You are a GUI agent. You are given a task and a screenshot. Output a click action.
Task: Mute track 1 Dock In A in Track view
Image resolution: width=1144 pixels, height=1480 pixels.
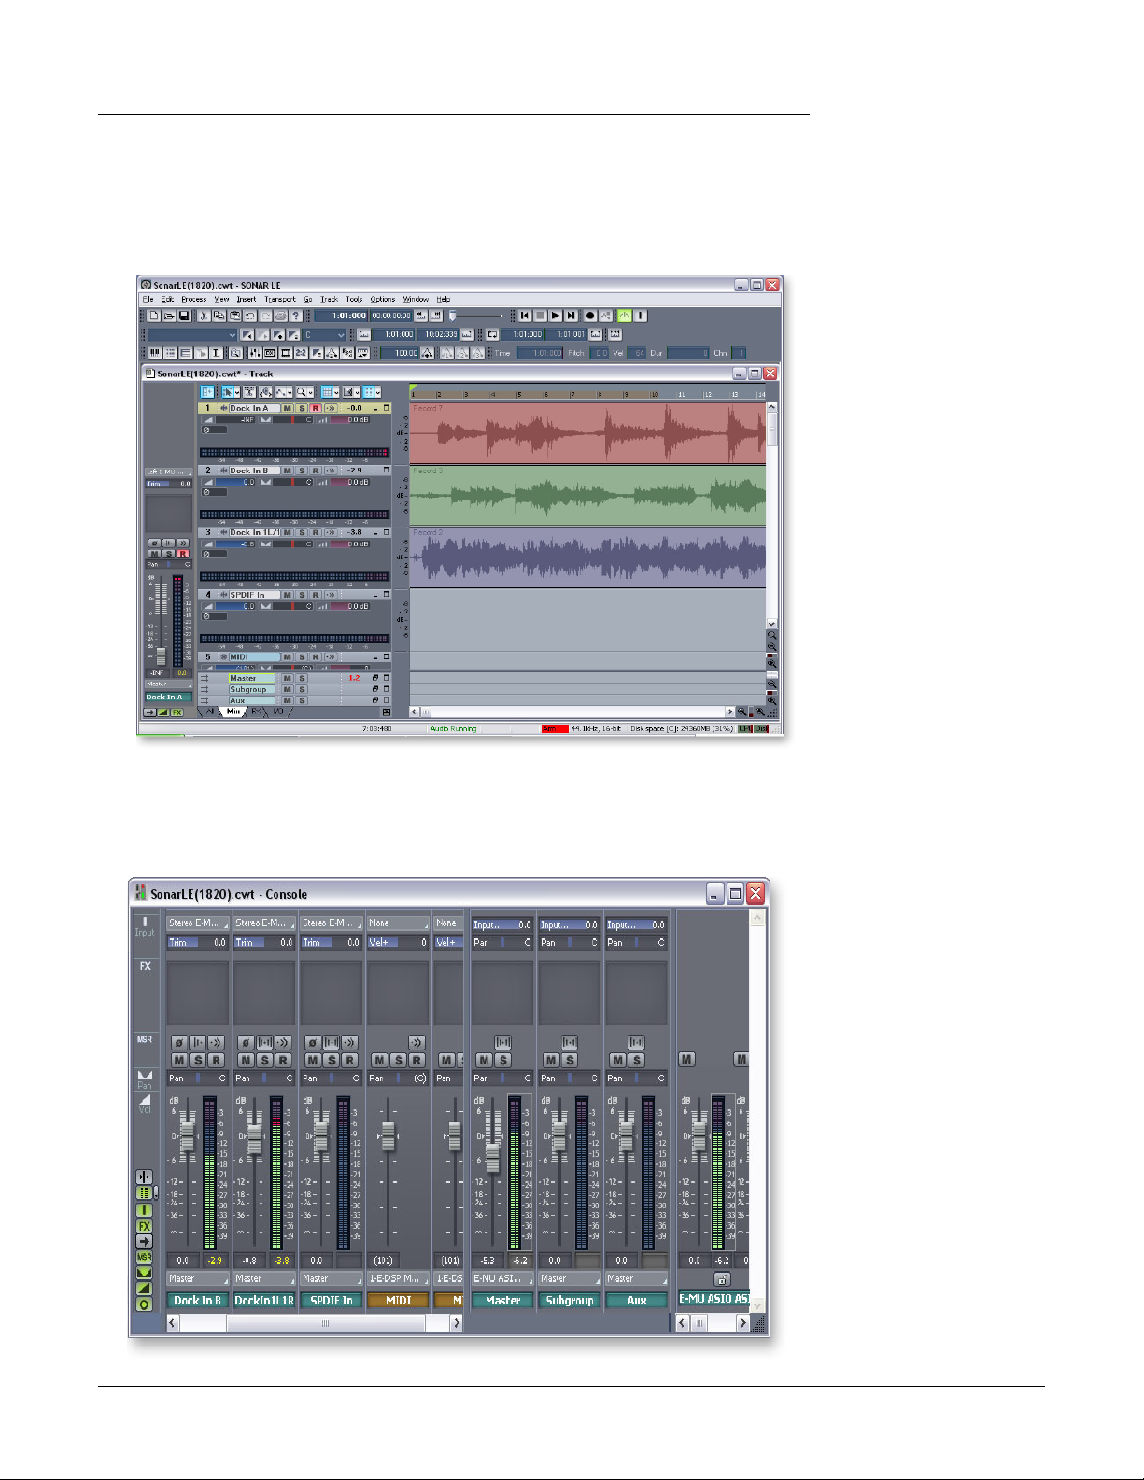pyautogui.click(x=288, y=409)
